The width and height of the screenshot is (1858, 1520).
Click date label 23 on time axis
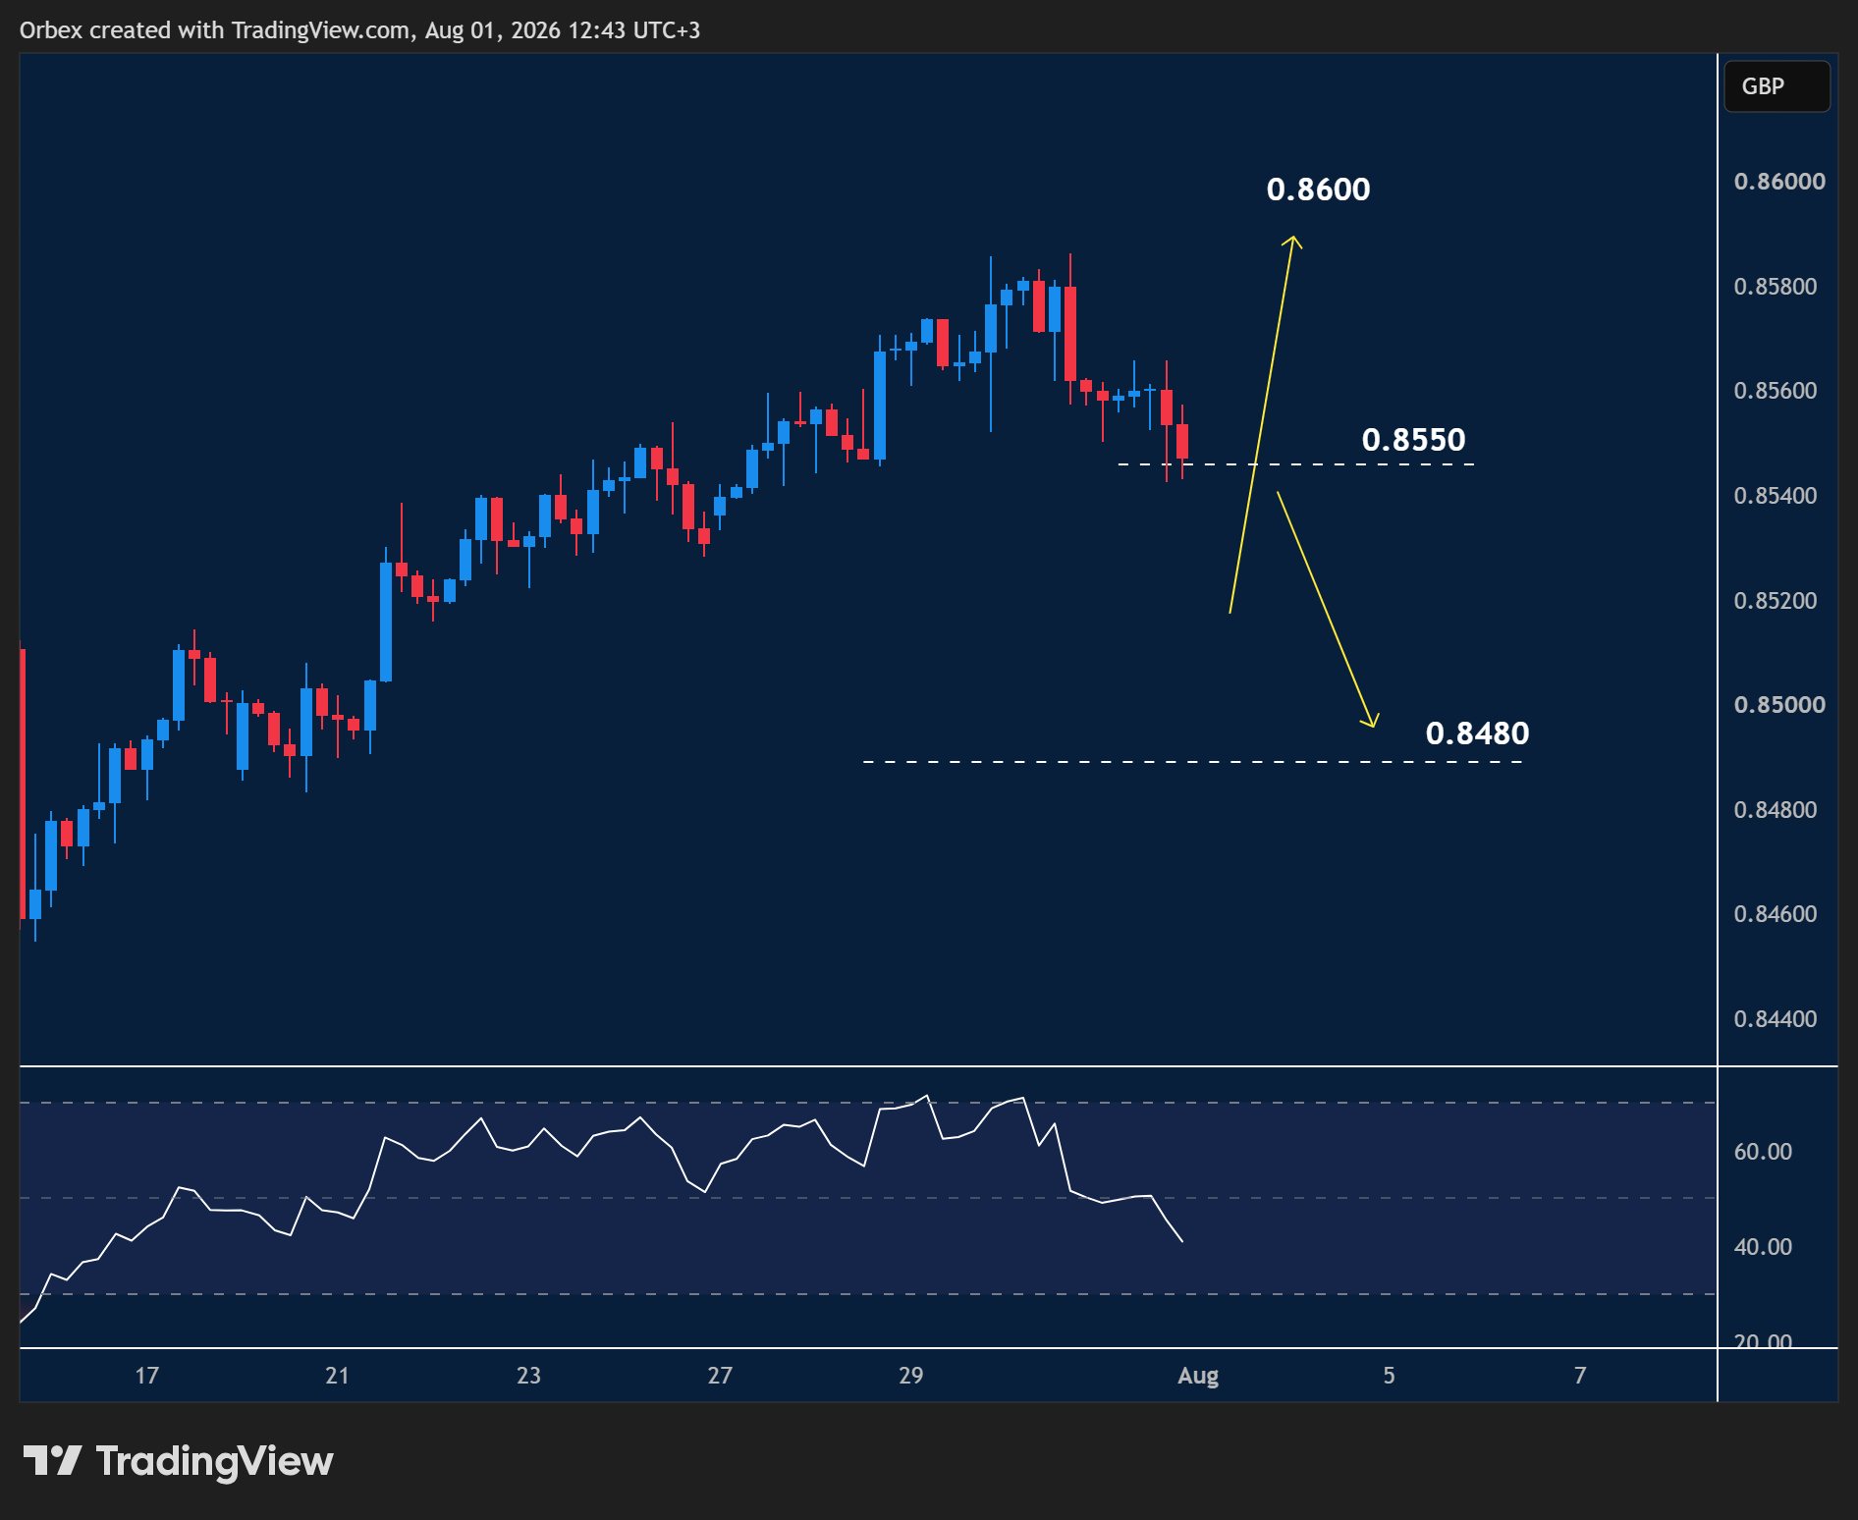(x=528, y=1376)
